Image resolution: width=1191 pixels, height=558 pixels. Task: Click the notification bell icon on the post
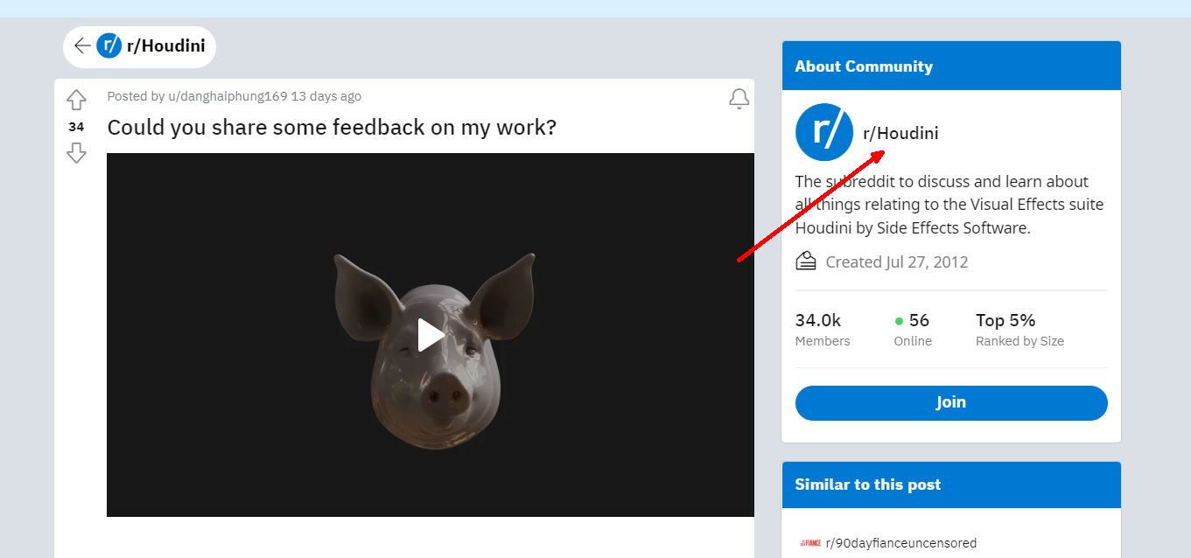739,99
